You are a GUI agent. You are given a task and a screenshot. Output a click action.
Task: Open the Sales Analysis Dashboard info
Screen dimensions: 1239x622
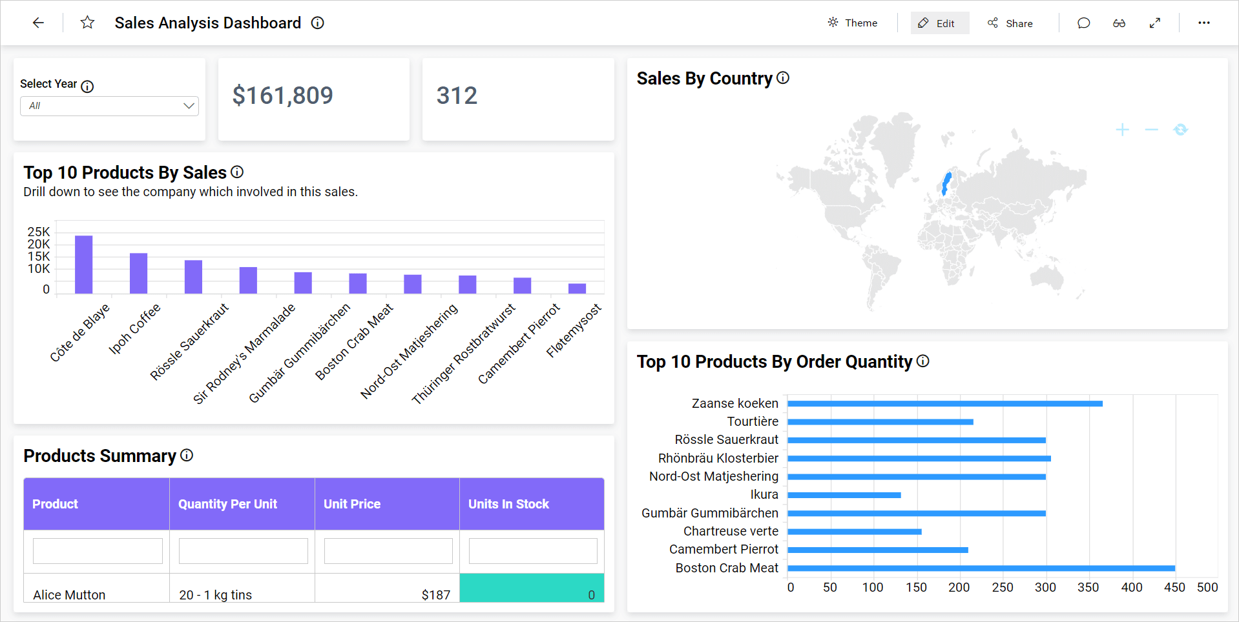(x=317, y=23)
